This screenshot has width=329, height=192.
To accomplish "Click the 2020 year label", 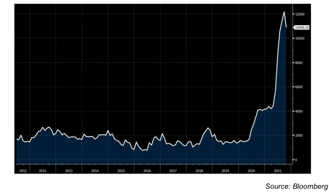I will tap(251, 170).
